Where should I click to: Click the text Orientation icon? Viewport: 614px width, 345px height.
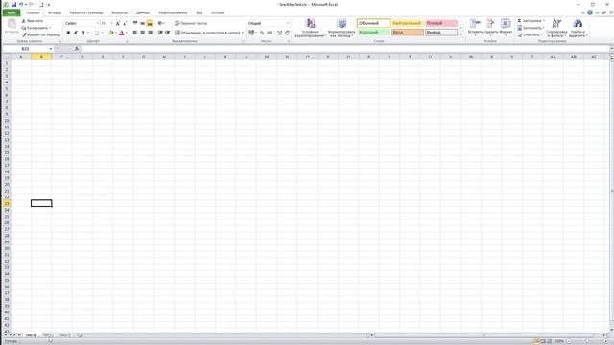tap(161, 23)
